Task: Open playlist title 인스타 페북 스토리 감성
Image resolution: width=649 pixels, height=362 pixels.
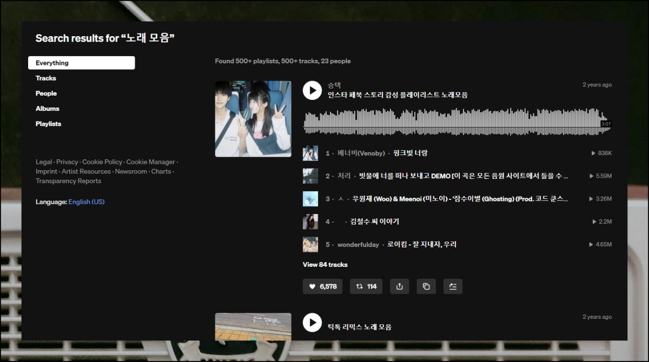Action: [398, 95]
